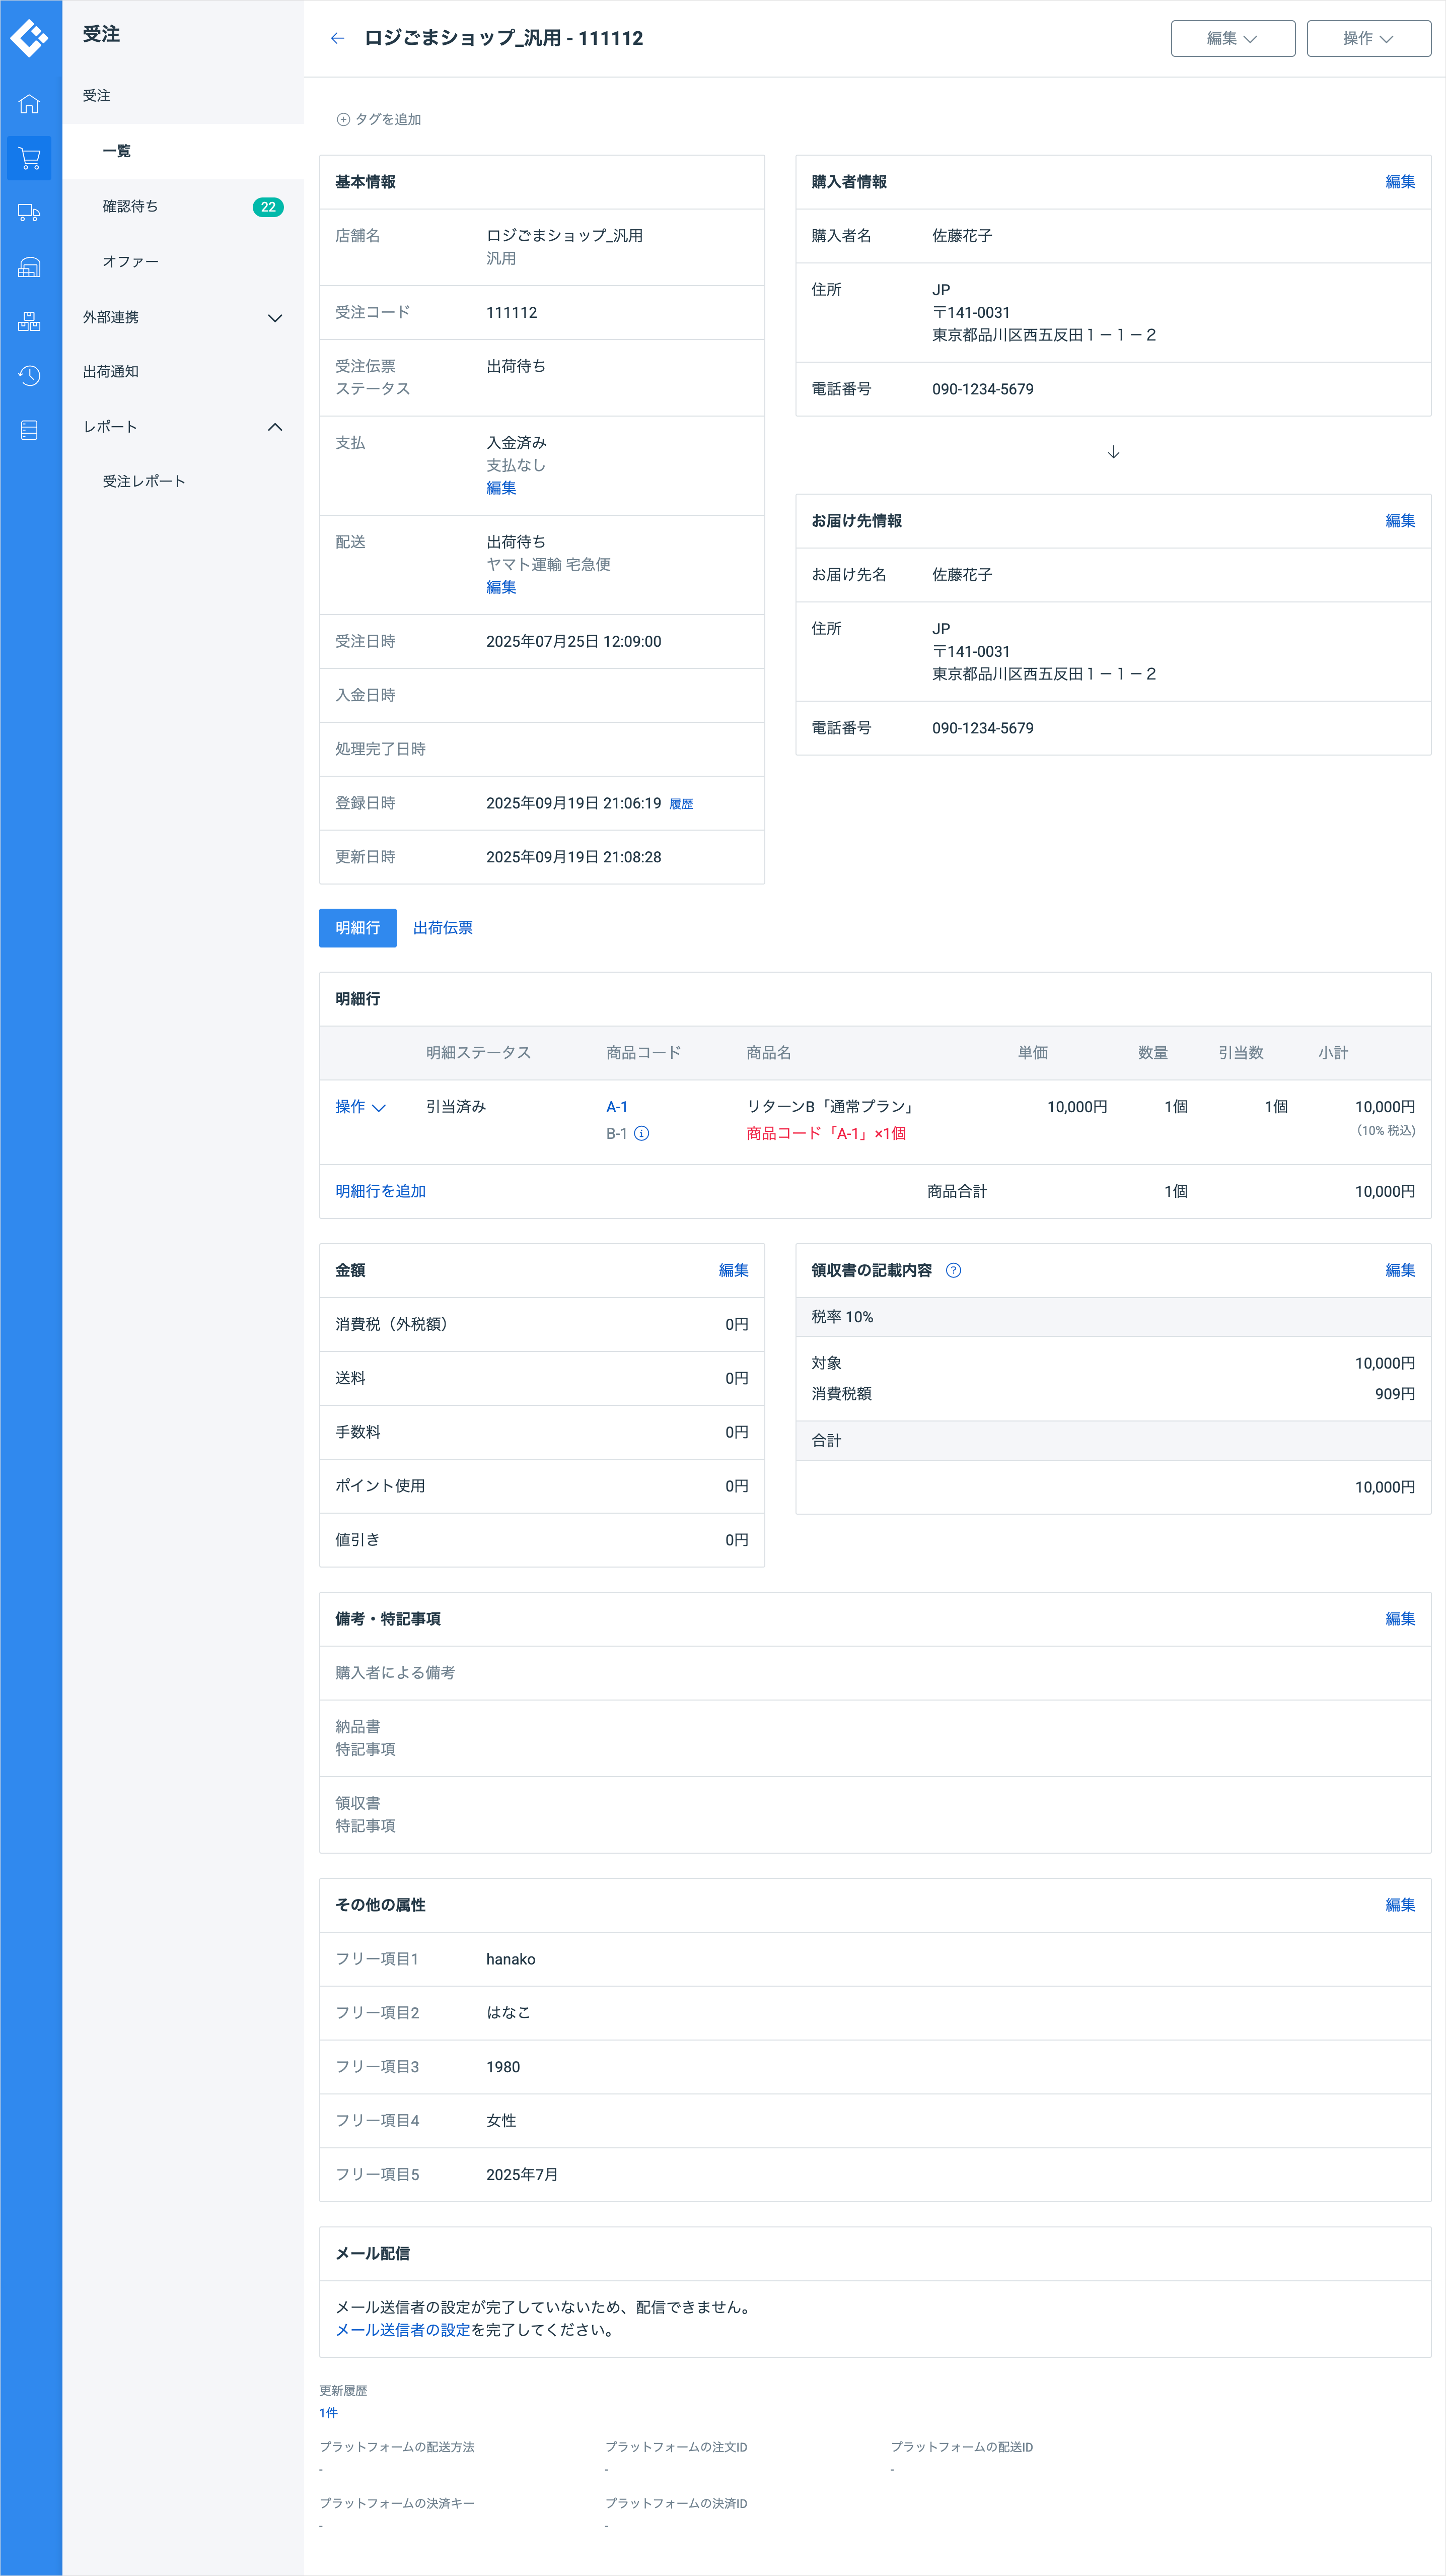
Task: Open the 編集 dropdown in header
Action: tap(1232, 38)
